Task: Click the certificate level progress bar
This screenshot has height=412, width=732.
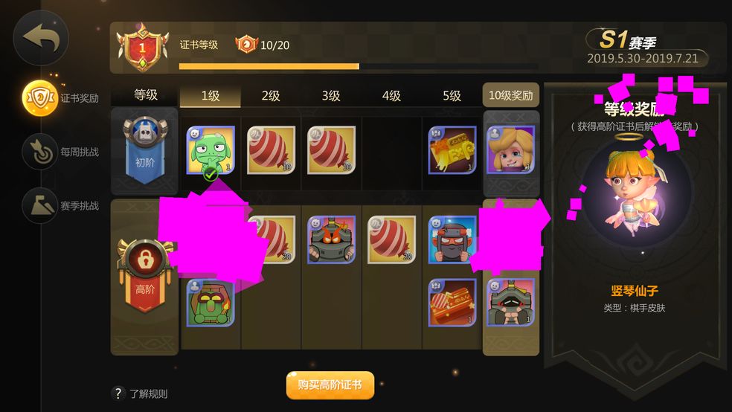Action: click(x=359, y=66)
